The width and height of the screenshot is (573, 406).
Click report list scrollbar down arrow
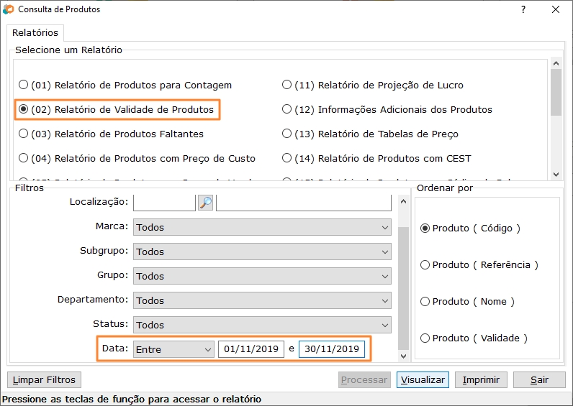pos(556,175)
